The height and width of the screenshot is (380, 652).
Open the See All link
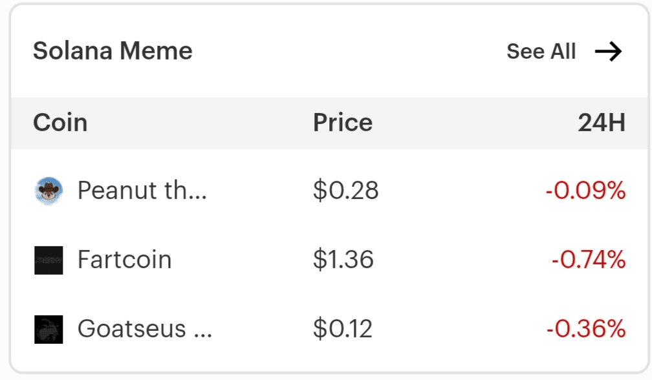point(541,52)
